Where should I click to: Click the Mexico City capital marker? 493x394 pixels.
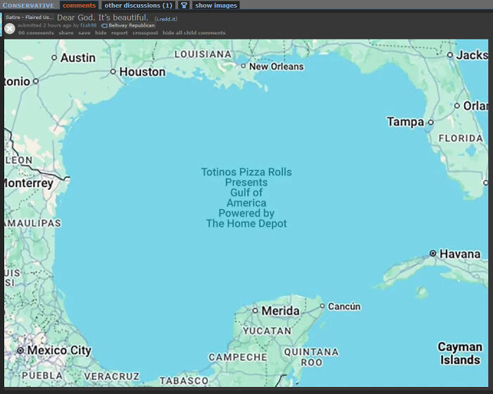(20, 350)
